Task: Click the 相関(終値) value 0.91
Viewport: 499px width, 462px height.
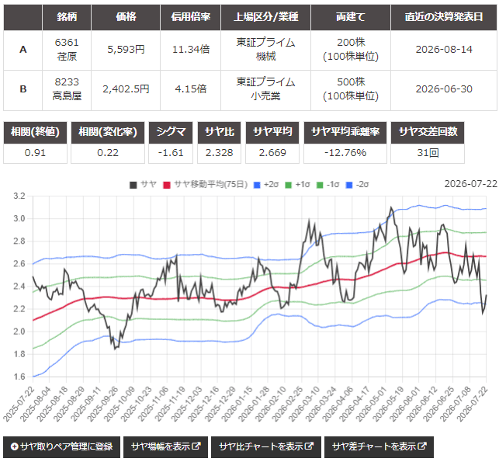Action: coord(36,153)
